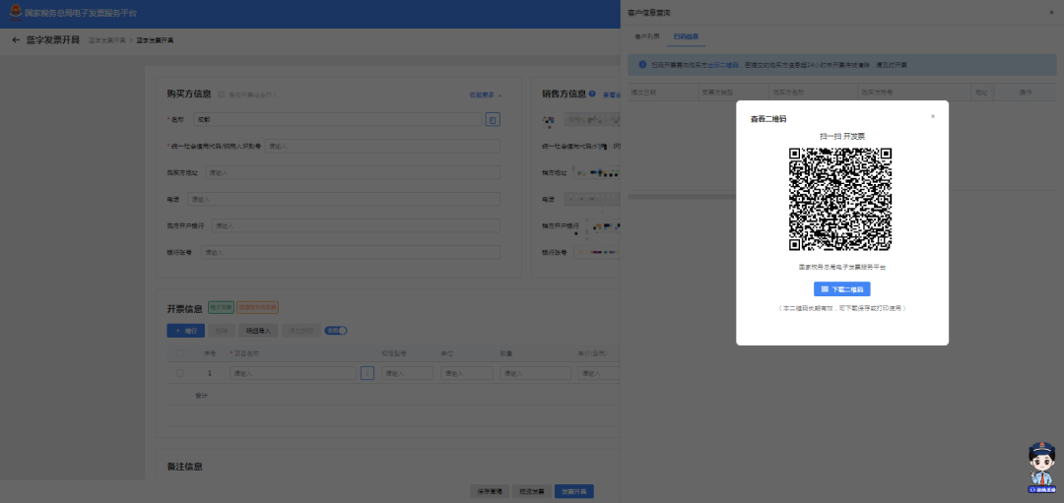
Task: Open customer lookup icon beside 名称 field
Action: pos(493,119)
